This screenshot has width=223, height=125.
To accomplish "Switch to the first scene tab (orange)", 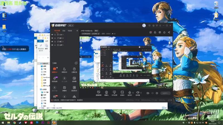I will coord(57,31).
